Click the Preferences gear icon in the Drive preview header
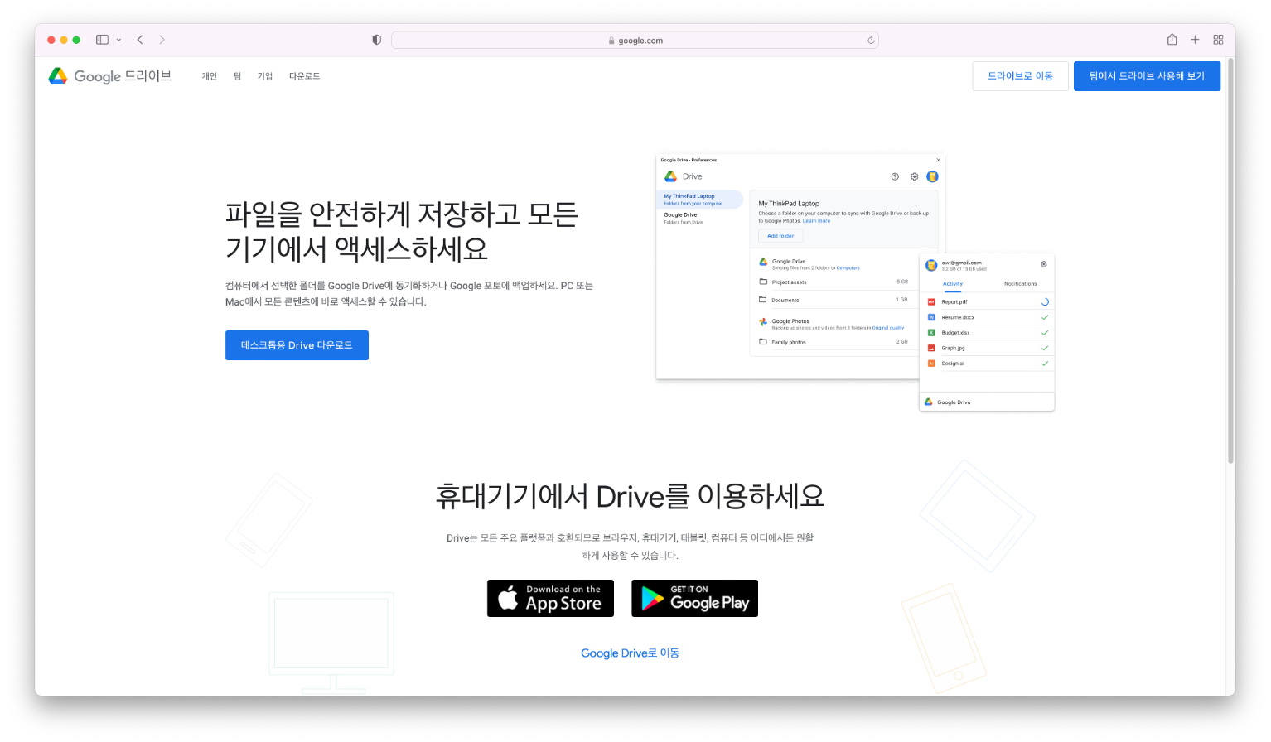The width and height of the screenshot is (1271, 742). coord(915,176)
